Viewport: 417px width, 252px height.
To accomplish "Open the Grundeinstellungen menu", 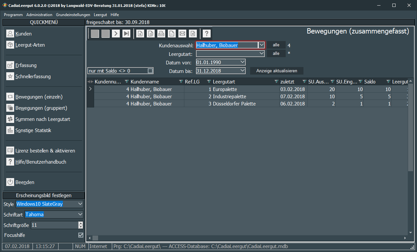I will [x=73, y=15].
